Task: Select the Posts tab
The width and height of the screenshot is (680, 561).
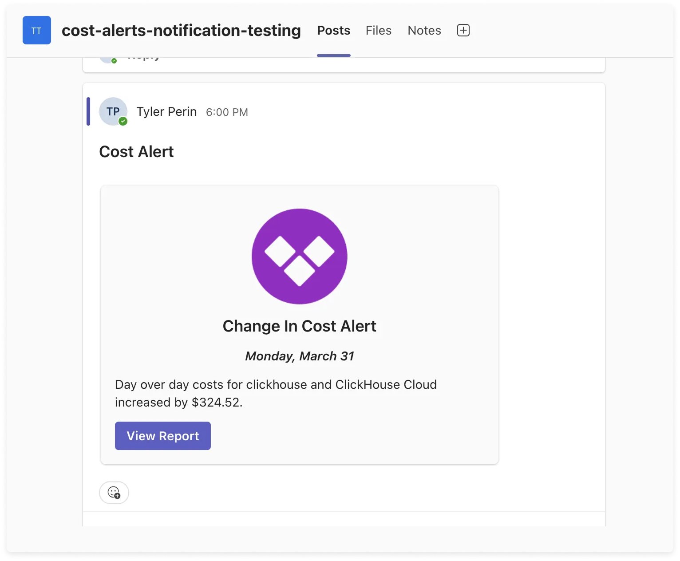Action: coord(334,30)
